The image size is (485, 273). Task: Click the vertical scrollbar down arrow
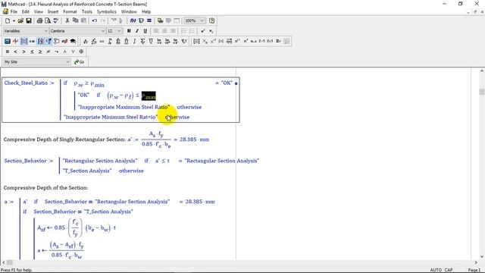tap(482, 256)
